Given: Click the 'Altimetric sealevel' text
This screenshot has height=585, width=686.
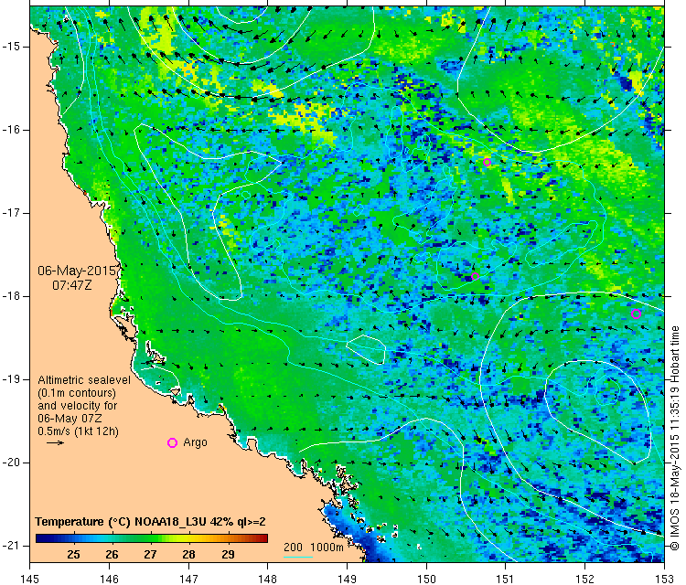Looking at the screenshot, I should (x=84, y=380).
